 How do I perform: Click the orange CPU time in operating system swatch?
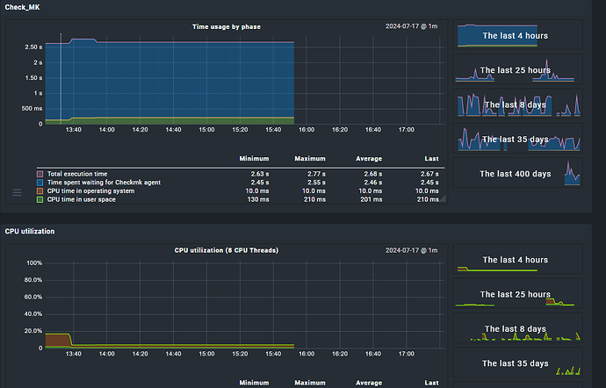pos(40,191)
